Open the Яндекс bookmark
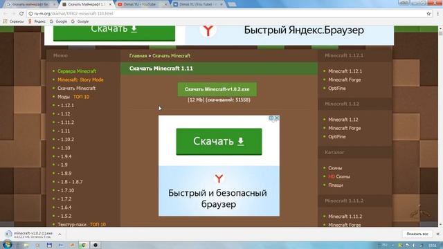 tap(37, 21)
